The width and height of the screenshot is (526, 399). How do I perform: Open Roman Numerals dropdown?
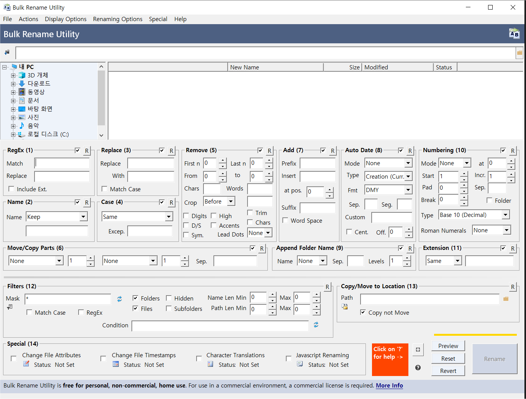coord(492,230)
